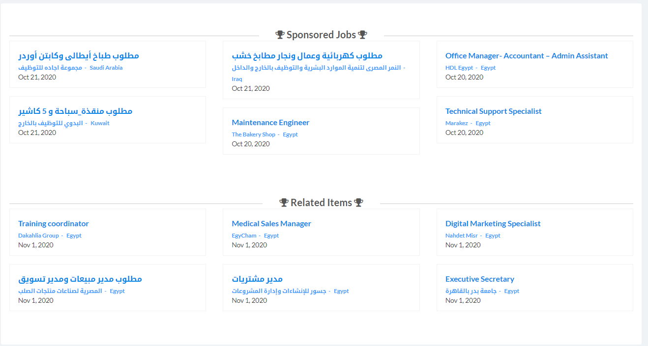This screenshot has width=648, height=346.
Task: Click the trophy icon right of Related Items
Action: coord(358,203)
